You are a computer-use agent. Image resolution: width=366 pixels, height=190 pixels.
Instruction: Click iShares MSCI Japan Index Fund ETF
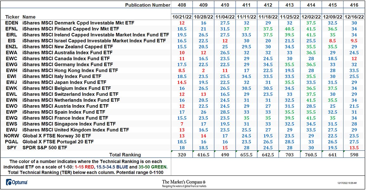click(64, 82)
